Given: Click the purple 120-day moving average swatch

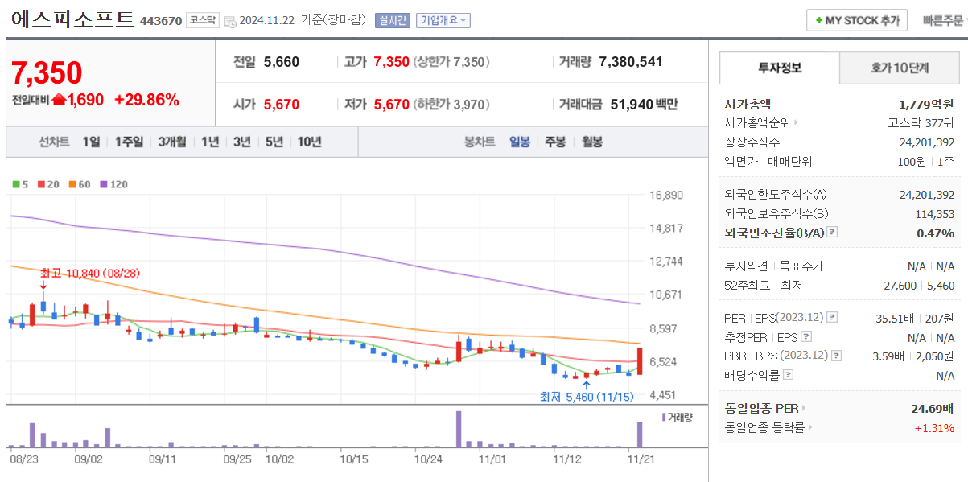Looking at the screenshot, I should 104,184.
